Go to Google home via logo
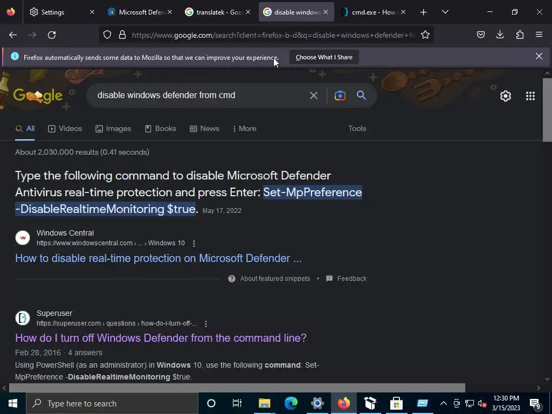 click(38, 95)
